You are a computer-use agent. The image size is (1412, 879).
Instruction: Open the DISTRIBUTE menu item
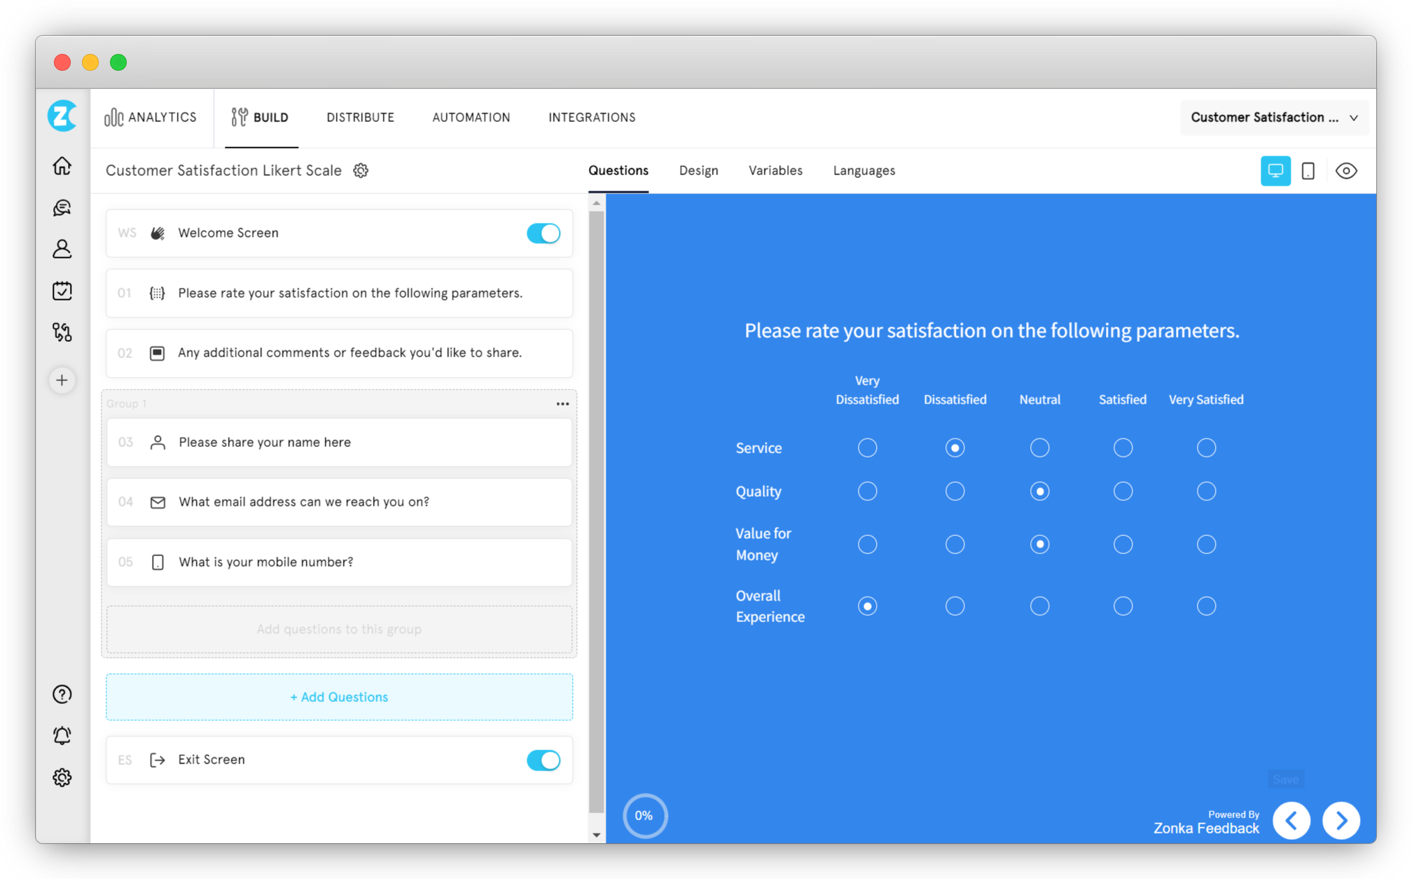[360, 117]
